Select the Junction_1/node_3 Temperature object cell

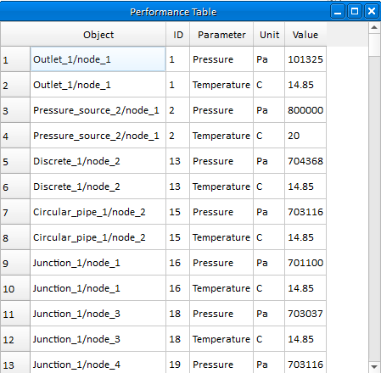tap(98, 339)
